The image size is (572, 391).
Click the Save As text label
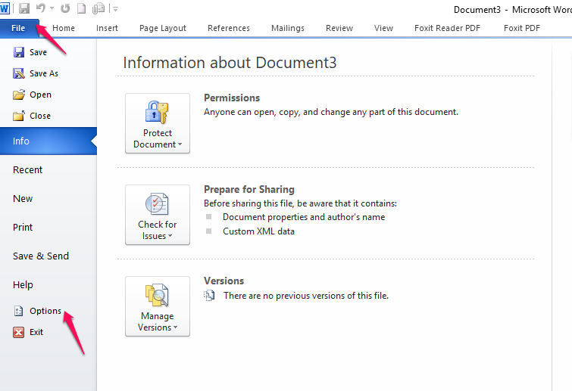[x=44, y=73]
